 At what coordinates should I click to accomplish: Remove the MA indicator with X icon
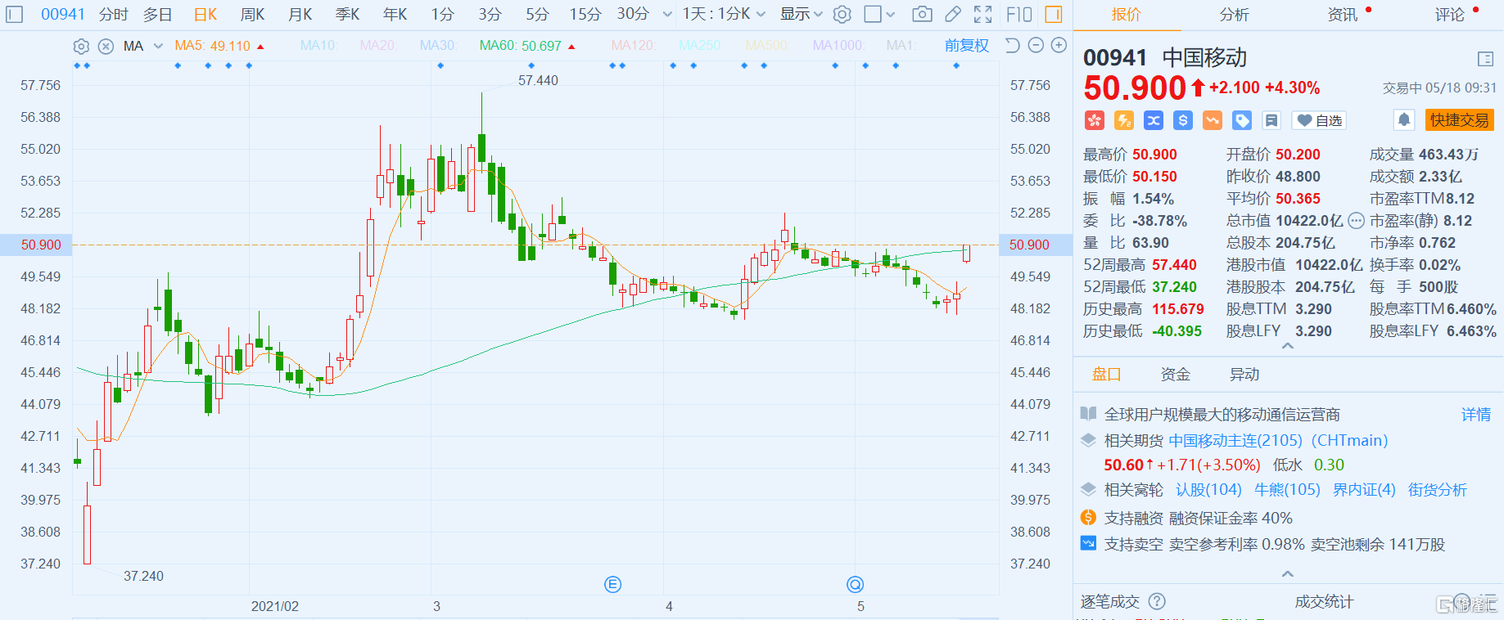106,46
